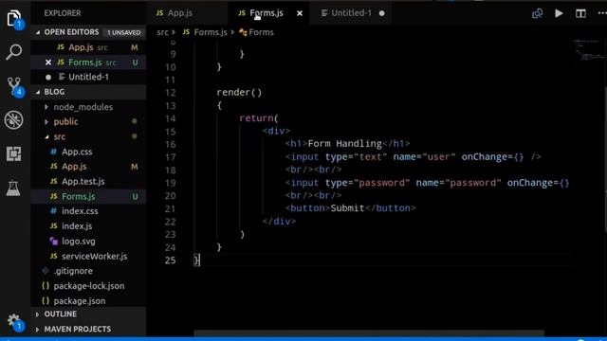Switch to the Forms.js tab
This screenshot has height=341, width=607.
coord(267,12)
